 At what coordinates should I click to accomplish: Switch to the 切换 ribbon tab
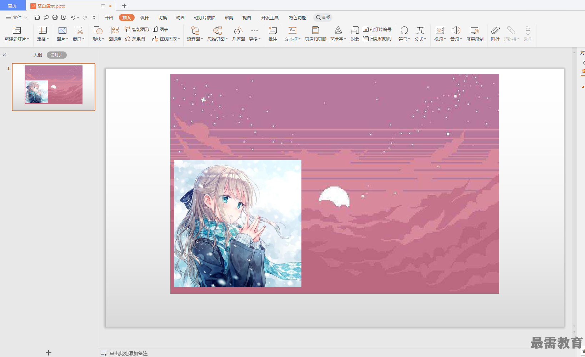(162, 18)
